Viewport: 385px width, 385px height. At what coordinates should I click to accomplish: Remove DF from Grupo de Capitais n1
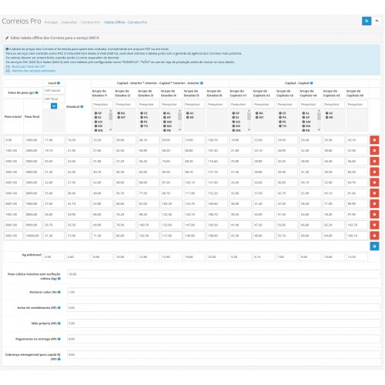coord(233,113)
